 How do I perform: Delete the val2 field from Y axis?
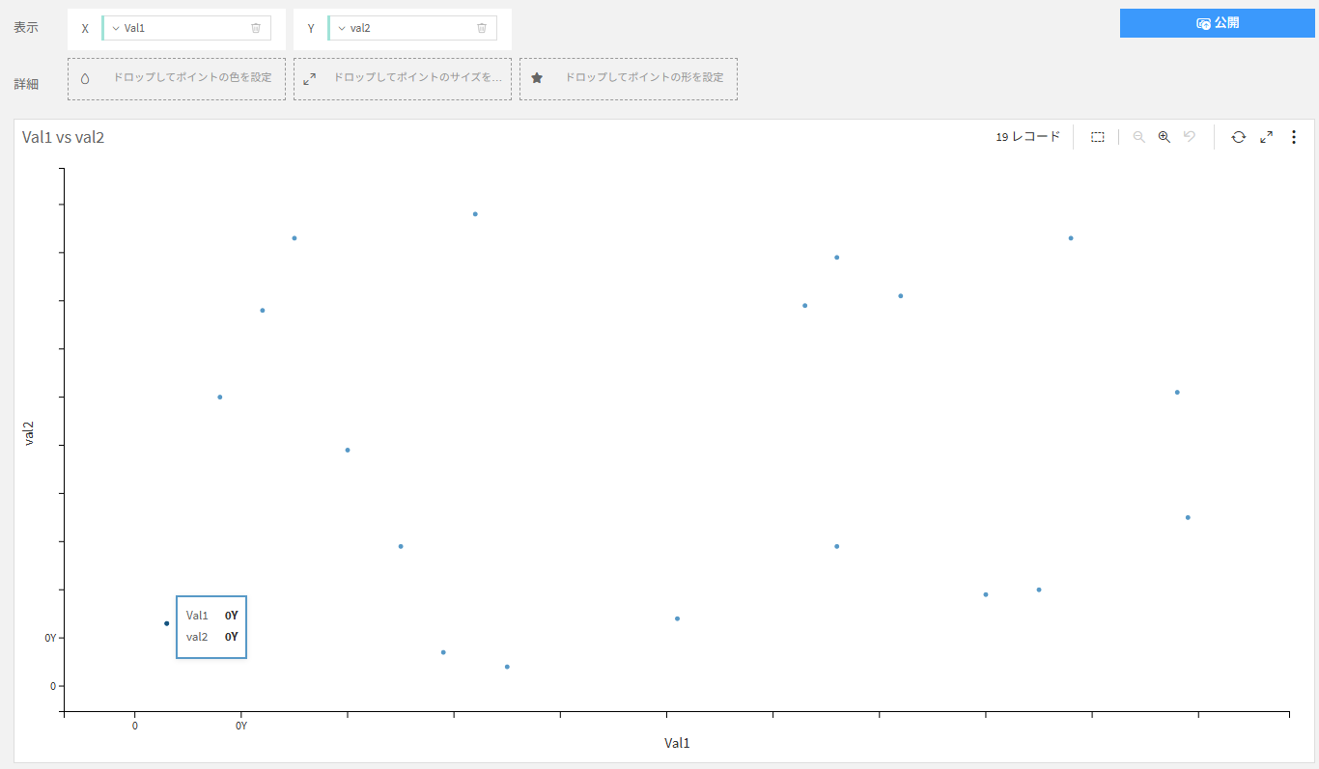tap(482, 28)
